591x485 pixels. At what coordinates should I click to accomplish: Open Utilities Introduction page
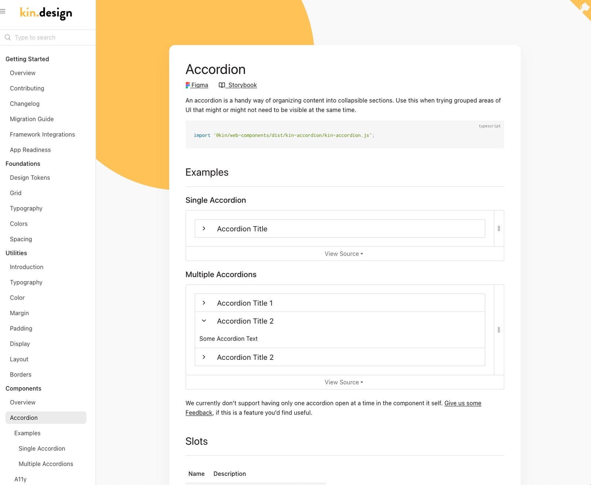27,267
